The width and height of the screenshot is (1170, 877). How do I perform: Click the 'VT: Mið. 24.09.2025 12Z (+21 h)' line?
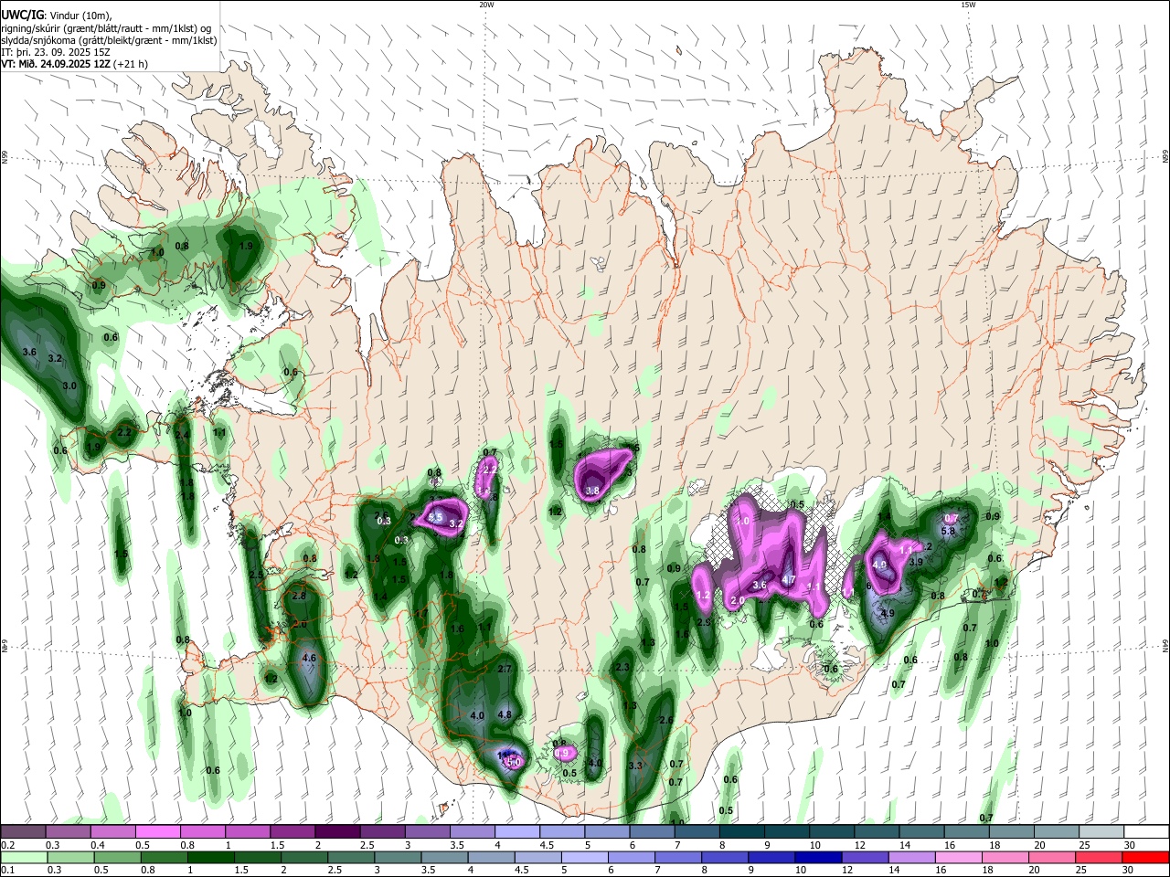75,64
